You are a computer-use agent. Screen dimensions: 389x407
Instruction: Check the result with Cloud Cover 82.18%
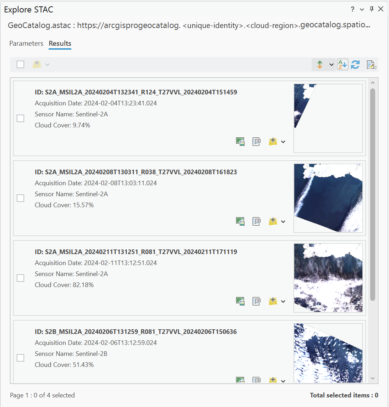pos(20,278)
